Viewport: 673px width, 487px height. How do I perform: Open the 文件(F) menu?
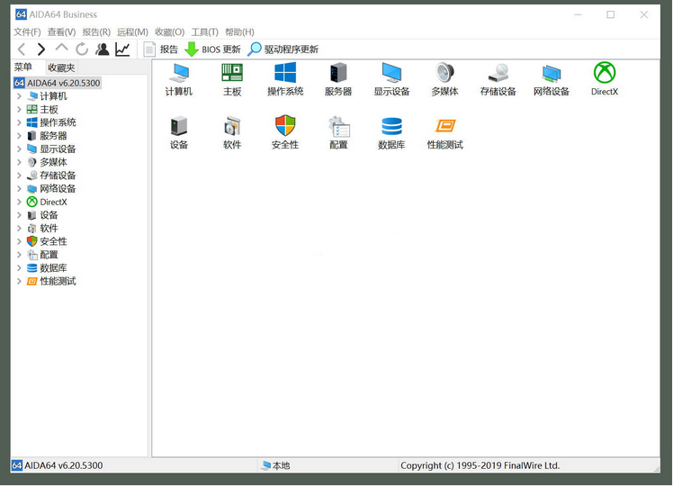27,32
